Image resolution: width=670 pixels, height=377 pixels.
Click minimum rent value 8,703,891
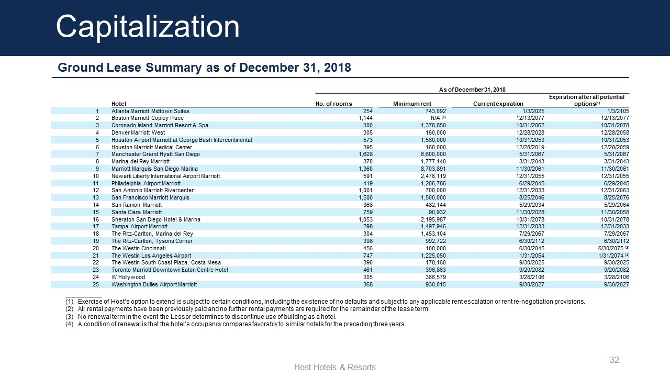point(433,169)
